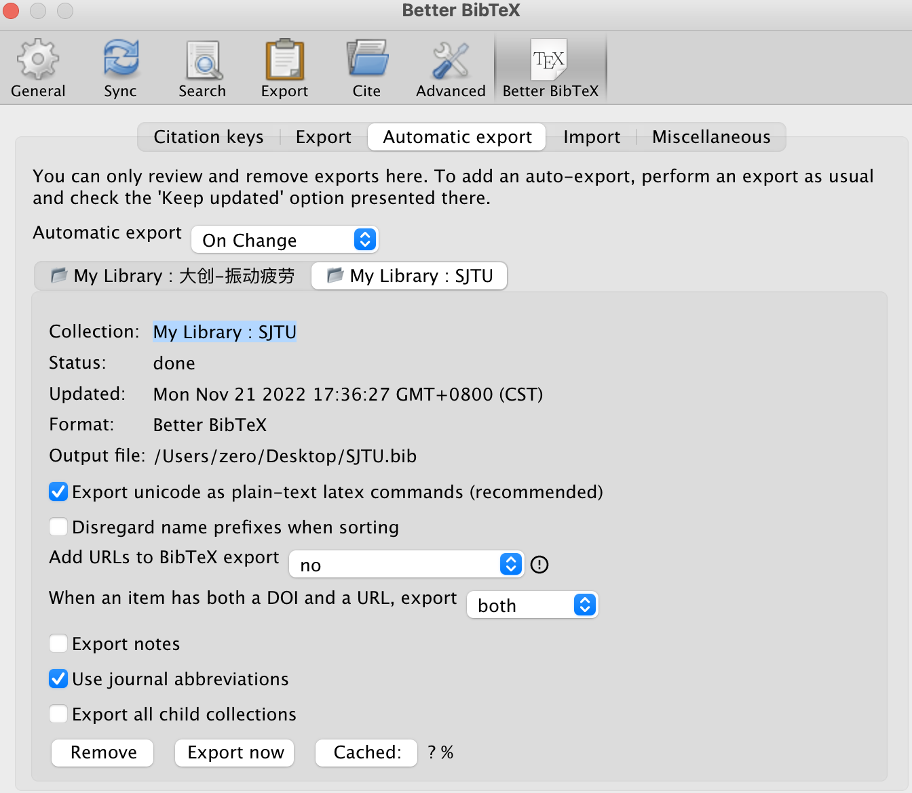Switch to the Export sub-tab
912x793 pixels.
tap(324, 137)
